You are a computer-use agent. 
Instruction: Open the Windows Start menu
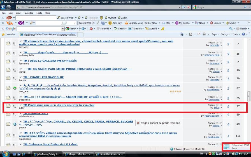5,154
